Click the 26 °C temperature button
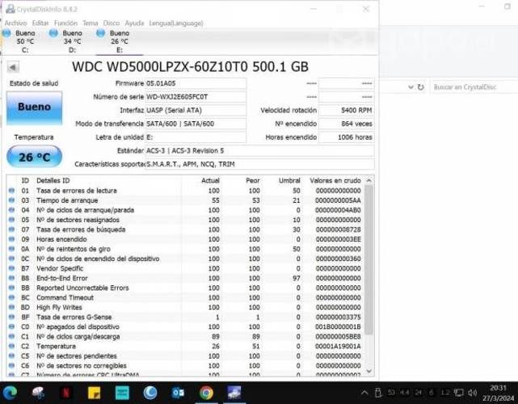The image size is (518, 404). pos(33,157)
